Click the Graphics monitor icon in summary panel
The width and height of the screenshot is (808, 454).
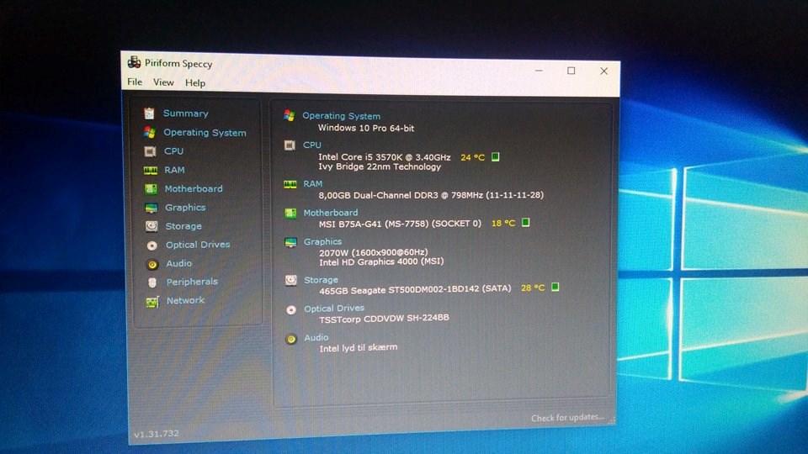coord(290,242)
